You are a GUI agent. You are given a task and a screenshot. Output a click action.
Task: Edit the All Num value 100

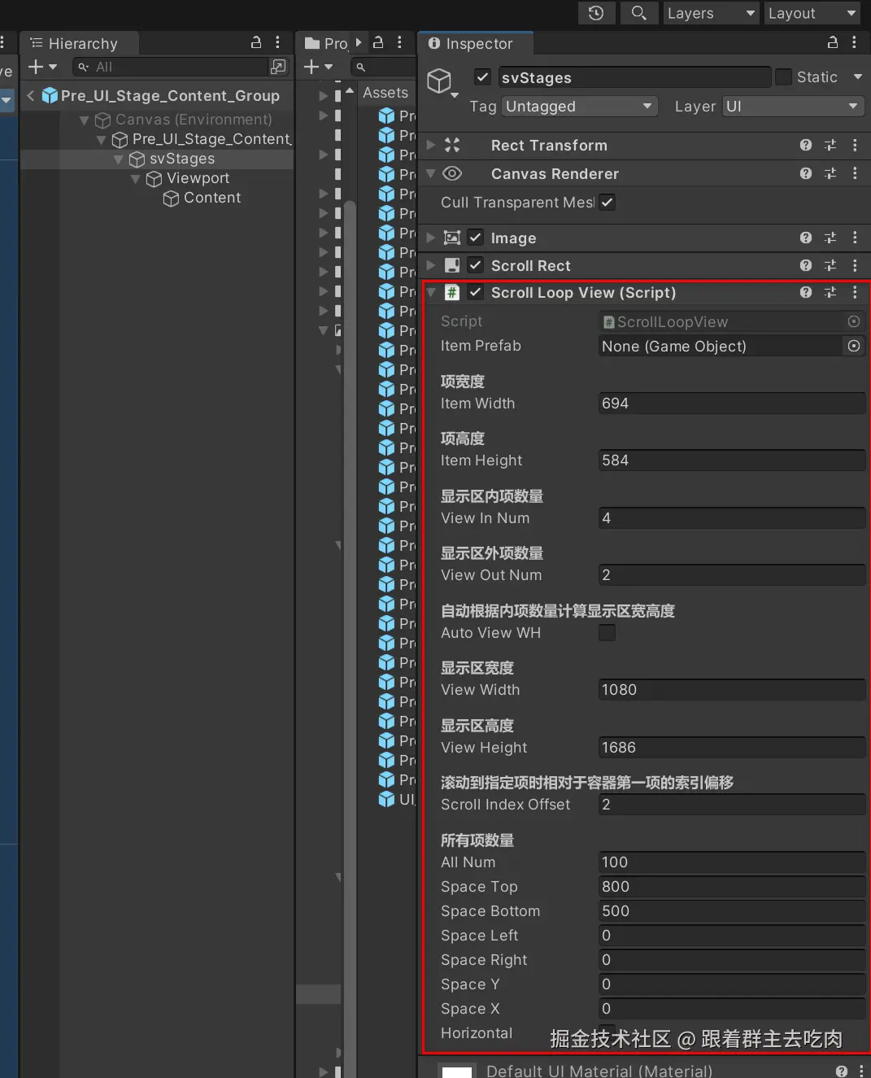point(732,862)
